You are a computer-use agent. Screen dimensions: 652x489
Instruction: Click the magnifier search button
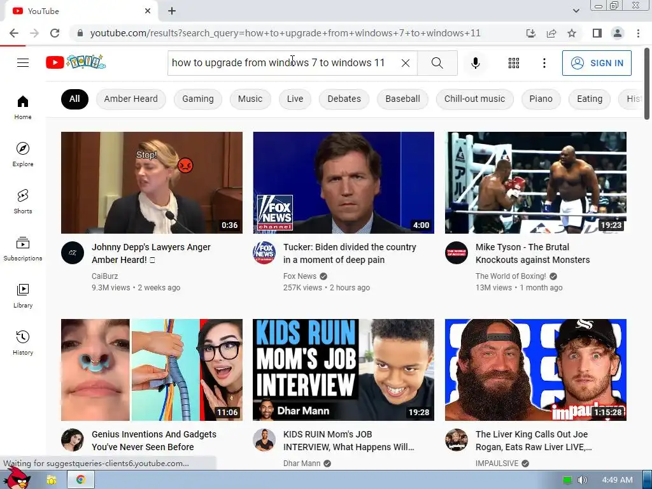437,63
